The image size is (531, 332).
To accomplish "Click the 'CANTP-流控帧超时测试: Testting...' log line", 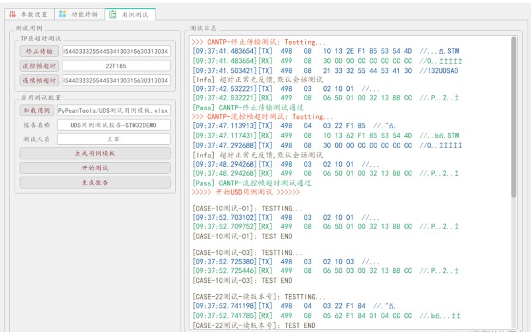I will pos(262,117).
